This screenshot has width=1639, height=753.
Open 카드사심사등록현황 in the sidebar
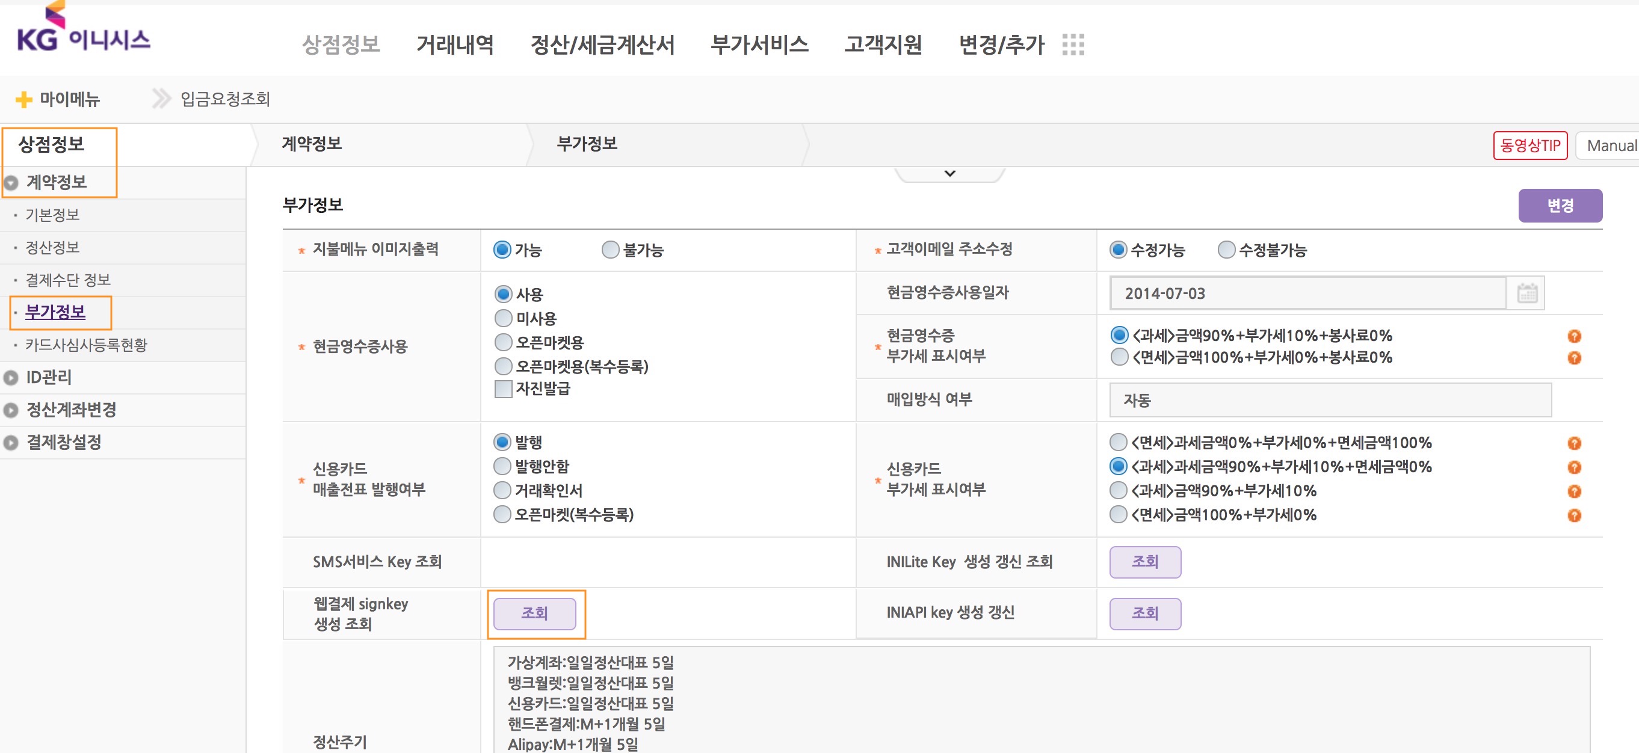[x=84, y=345]
